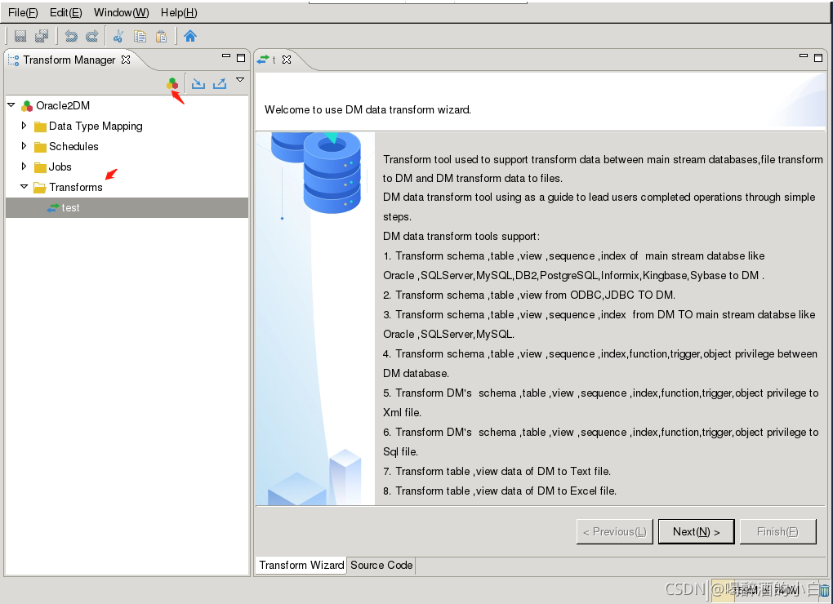Click the New Project colored cubes icon
This screenshot has width=833, height=604.
pos(172,83)
